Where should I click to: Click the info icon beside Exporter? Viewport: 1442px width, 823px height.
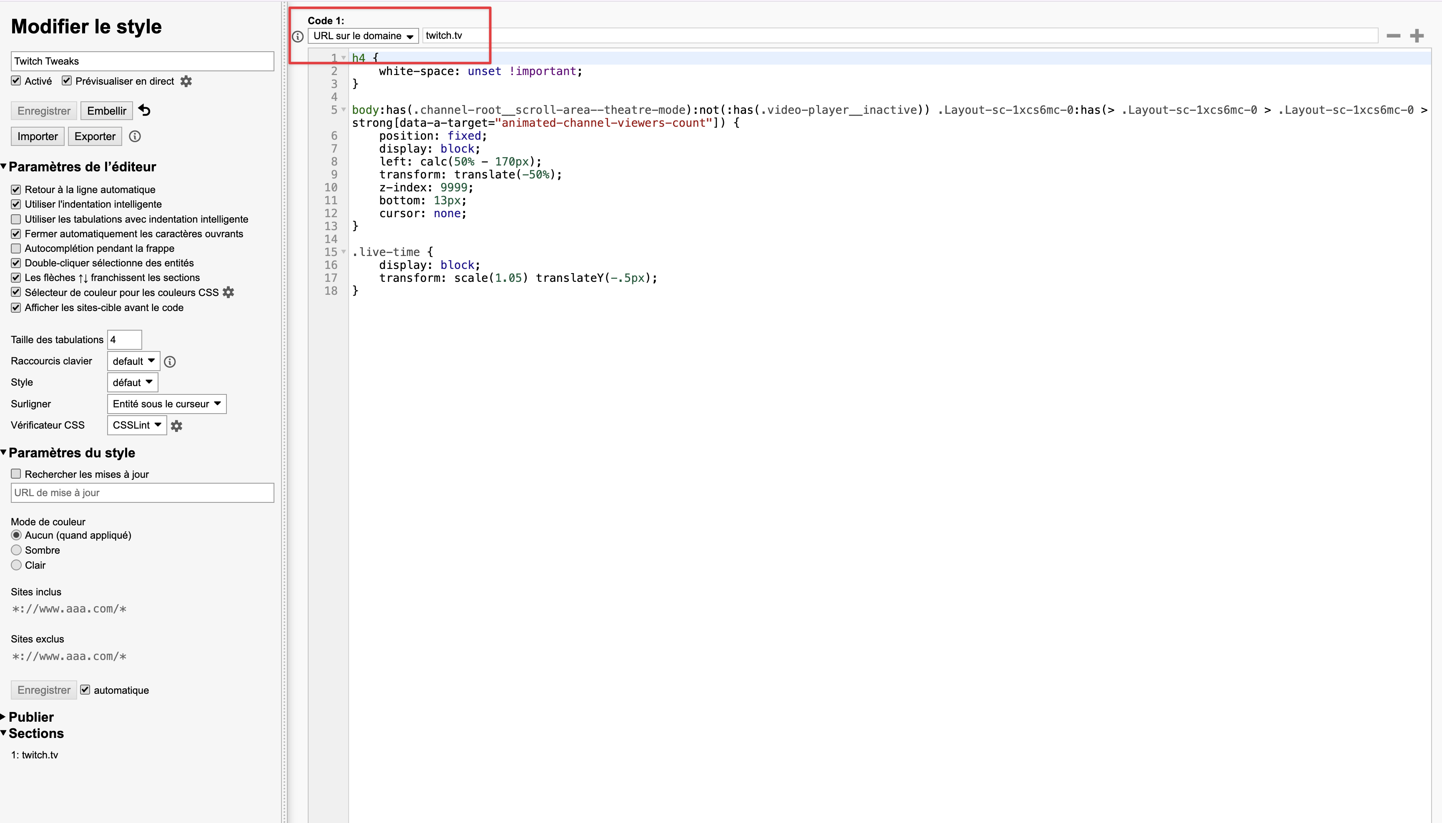click(135, 136)
